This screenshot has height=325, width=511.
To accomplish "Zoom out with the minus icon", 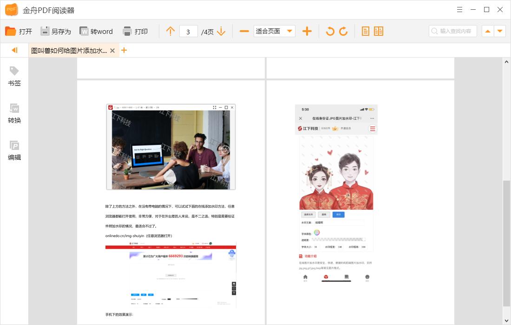I will [244, 31].
